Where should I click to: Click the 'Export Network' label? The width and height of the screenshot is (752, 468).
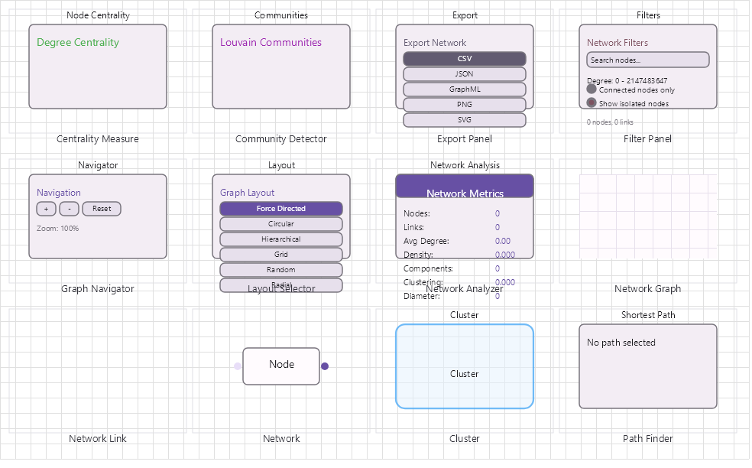coord(435,43)
